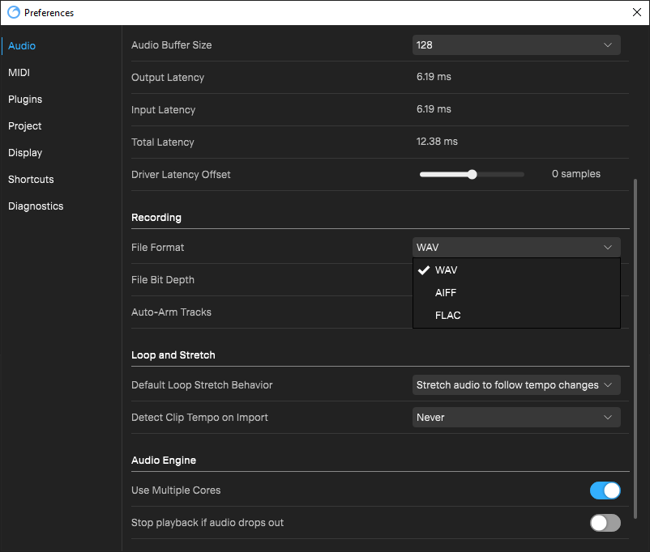The width and height of the screenshot is (650, 552).
Task: Open Display settings in the sidebar
Action: click(25, 153)
